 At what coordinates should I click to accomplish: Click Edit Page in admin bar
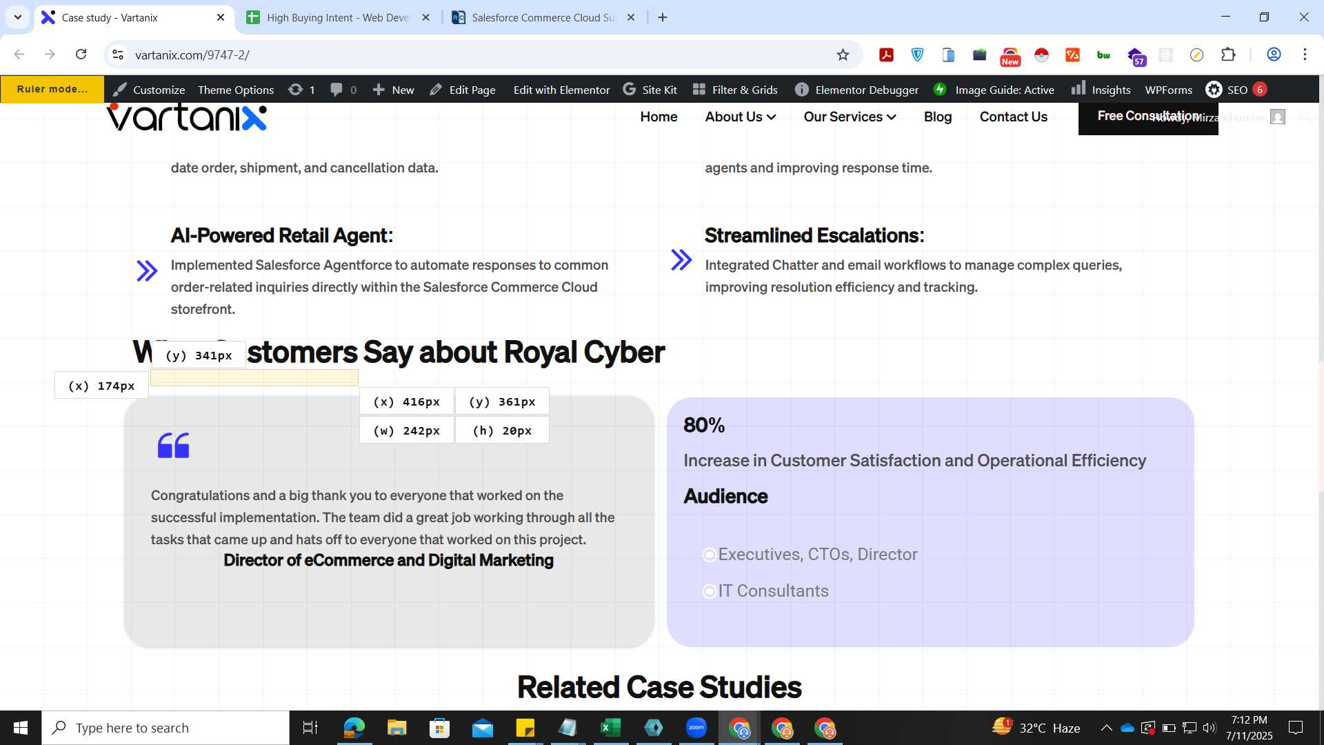(463, 90)
